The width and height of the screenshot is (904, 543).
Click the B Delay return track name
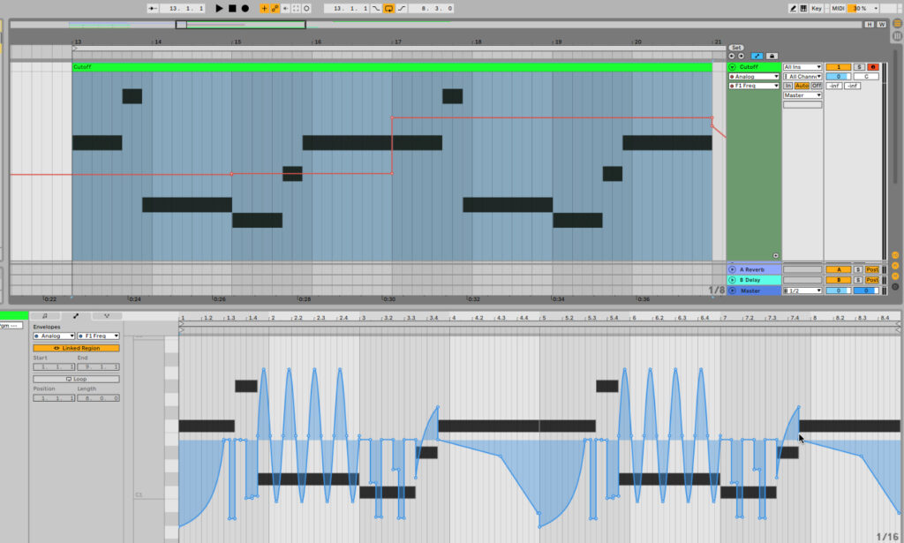pos(752,280)
